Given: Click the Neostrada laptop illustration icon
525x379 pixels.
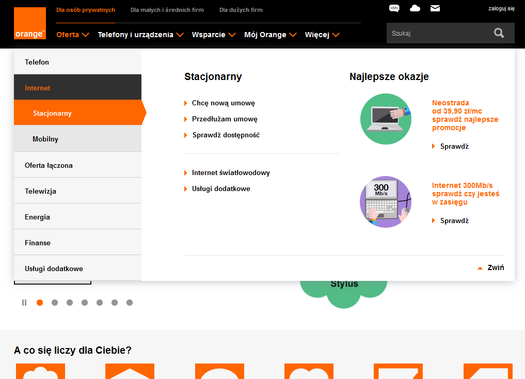Looking at the screenshot, I should (x=386, y=119).
